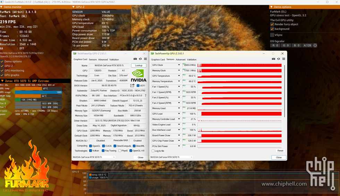Uncheck Render furry object in Demo options
340x196 pixels.
[x=272, y=24]
